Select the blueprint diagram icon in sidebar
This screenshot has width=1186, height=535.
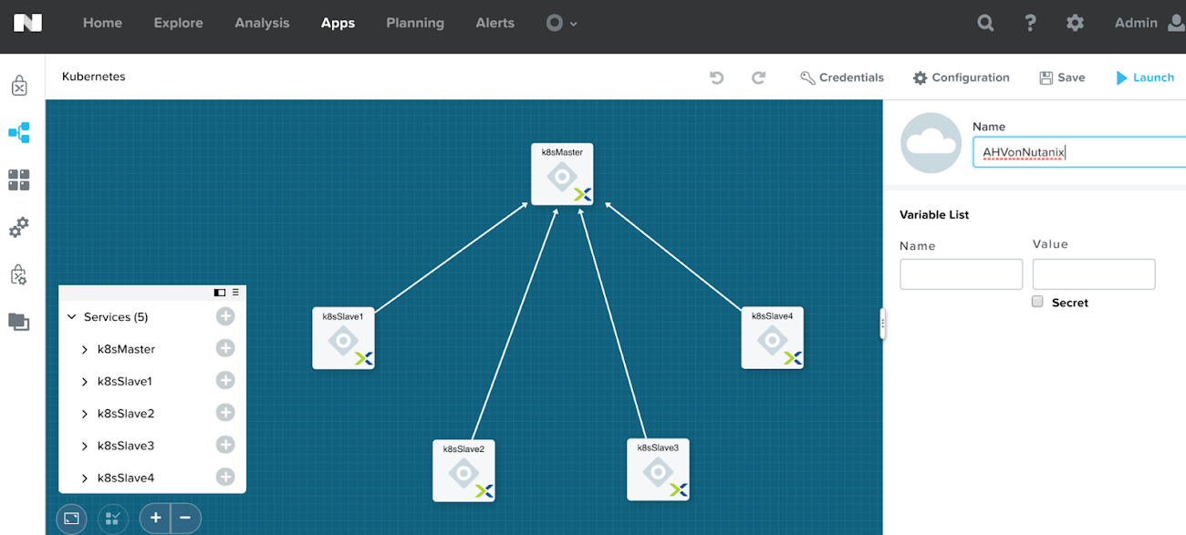[19, 133]
